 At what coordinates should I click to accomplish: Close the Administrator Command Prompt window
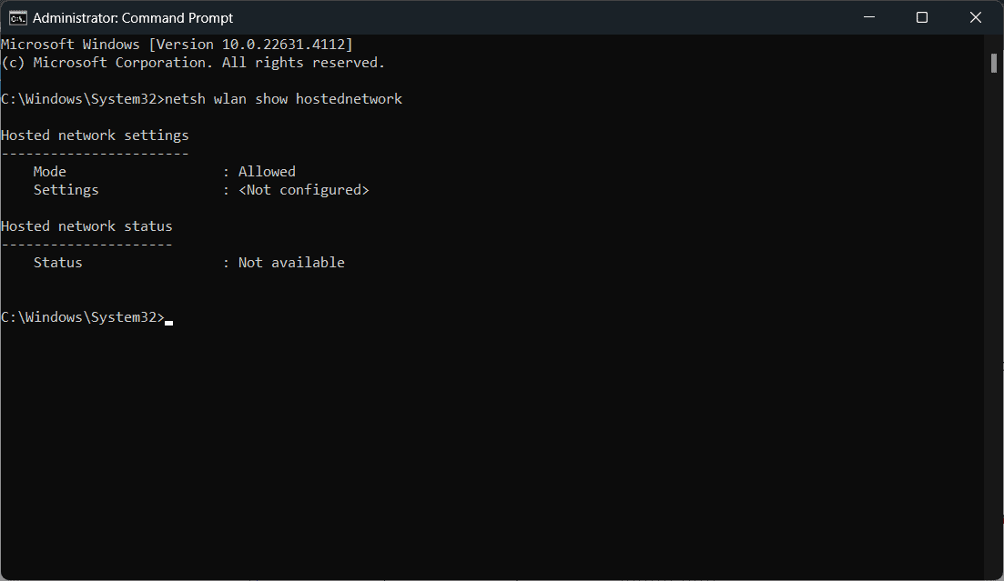coord(975,17)
